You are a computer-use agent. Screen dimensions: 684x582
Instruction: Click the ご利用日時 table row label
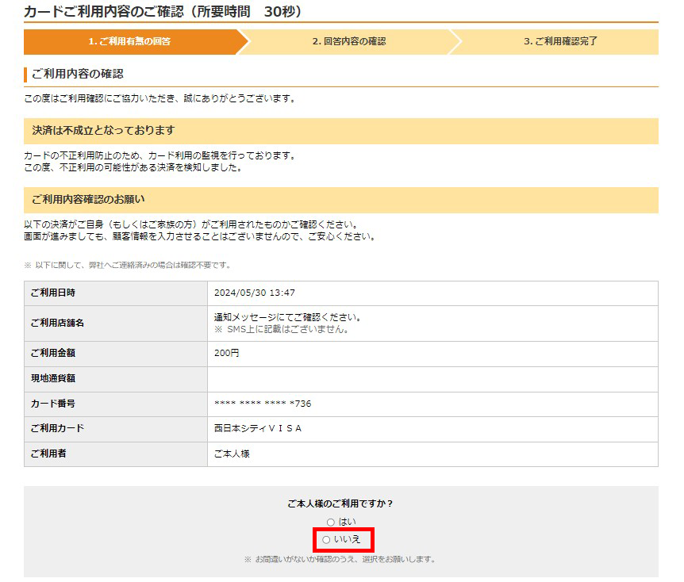coord(49,293)
